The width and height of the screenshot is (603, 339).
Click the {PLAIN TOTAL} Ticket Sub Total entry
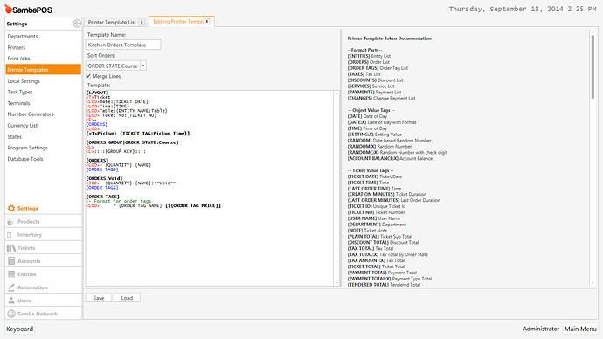(x=379, y=237)
